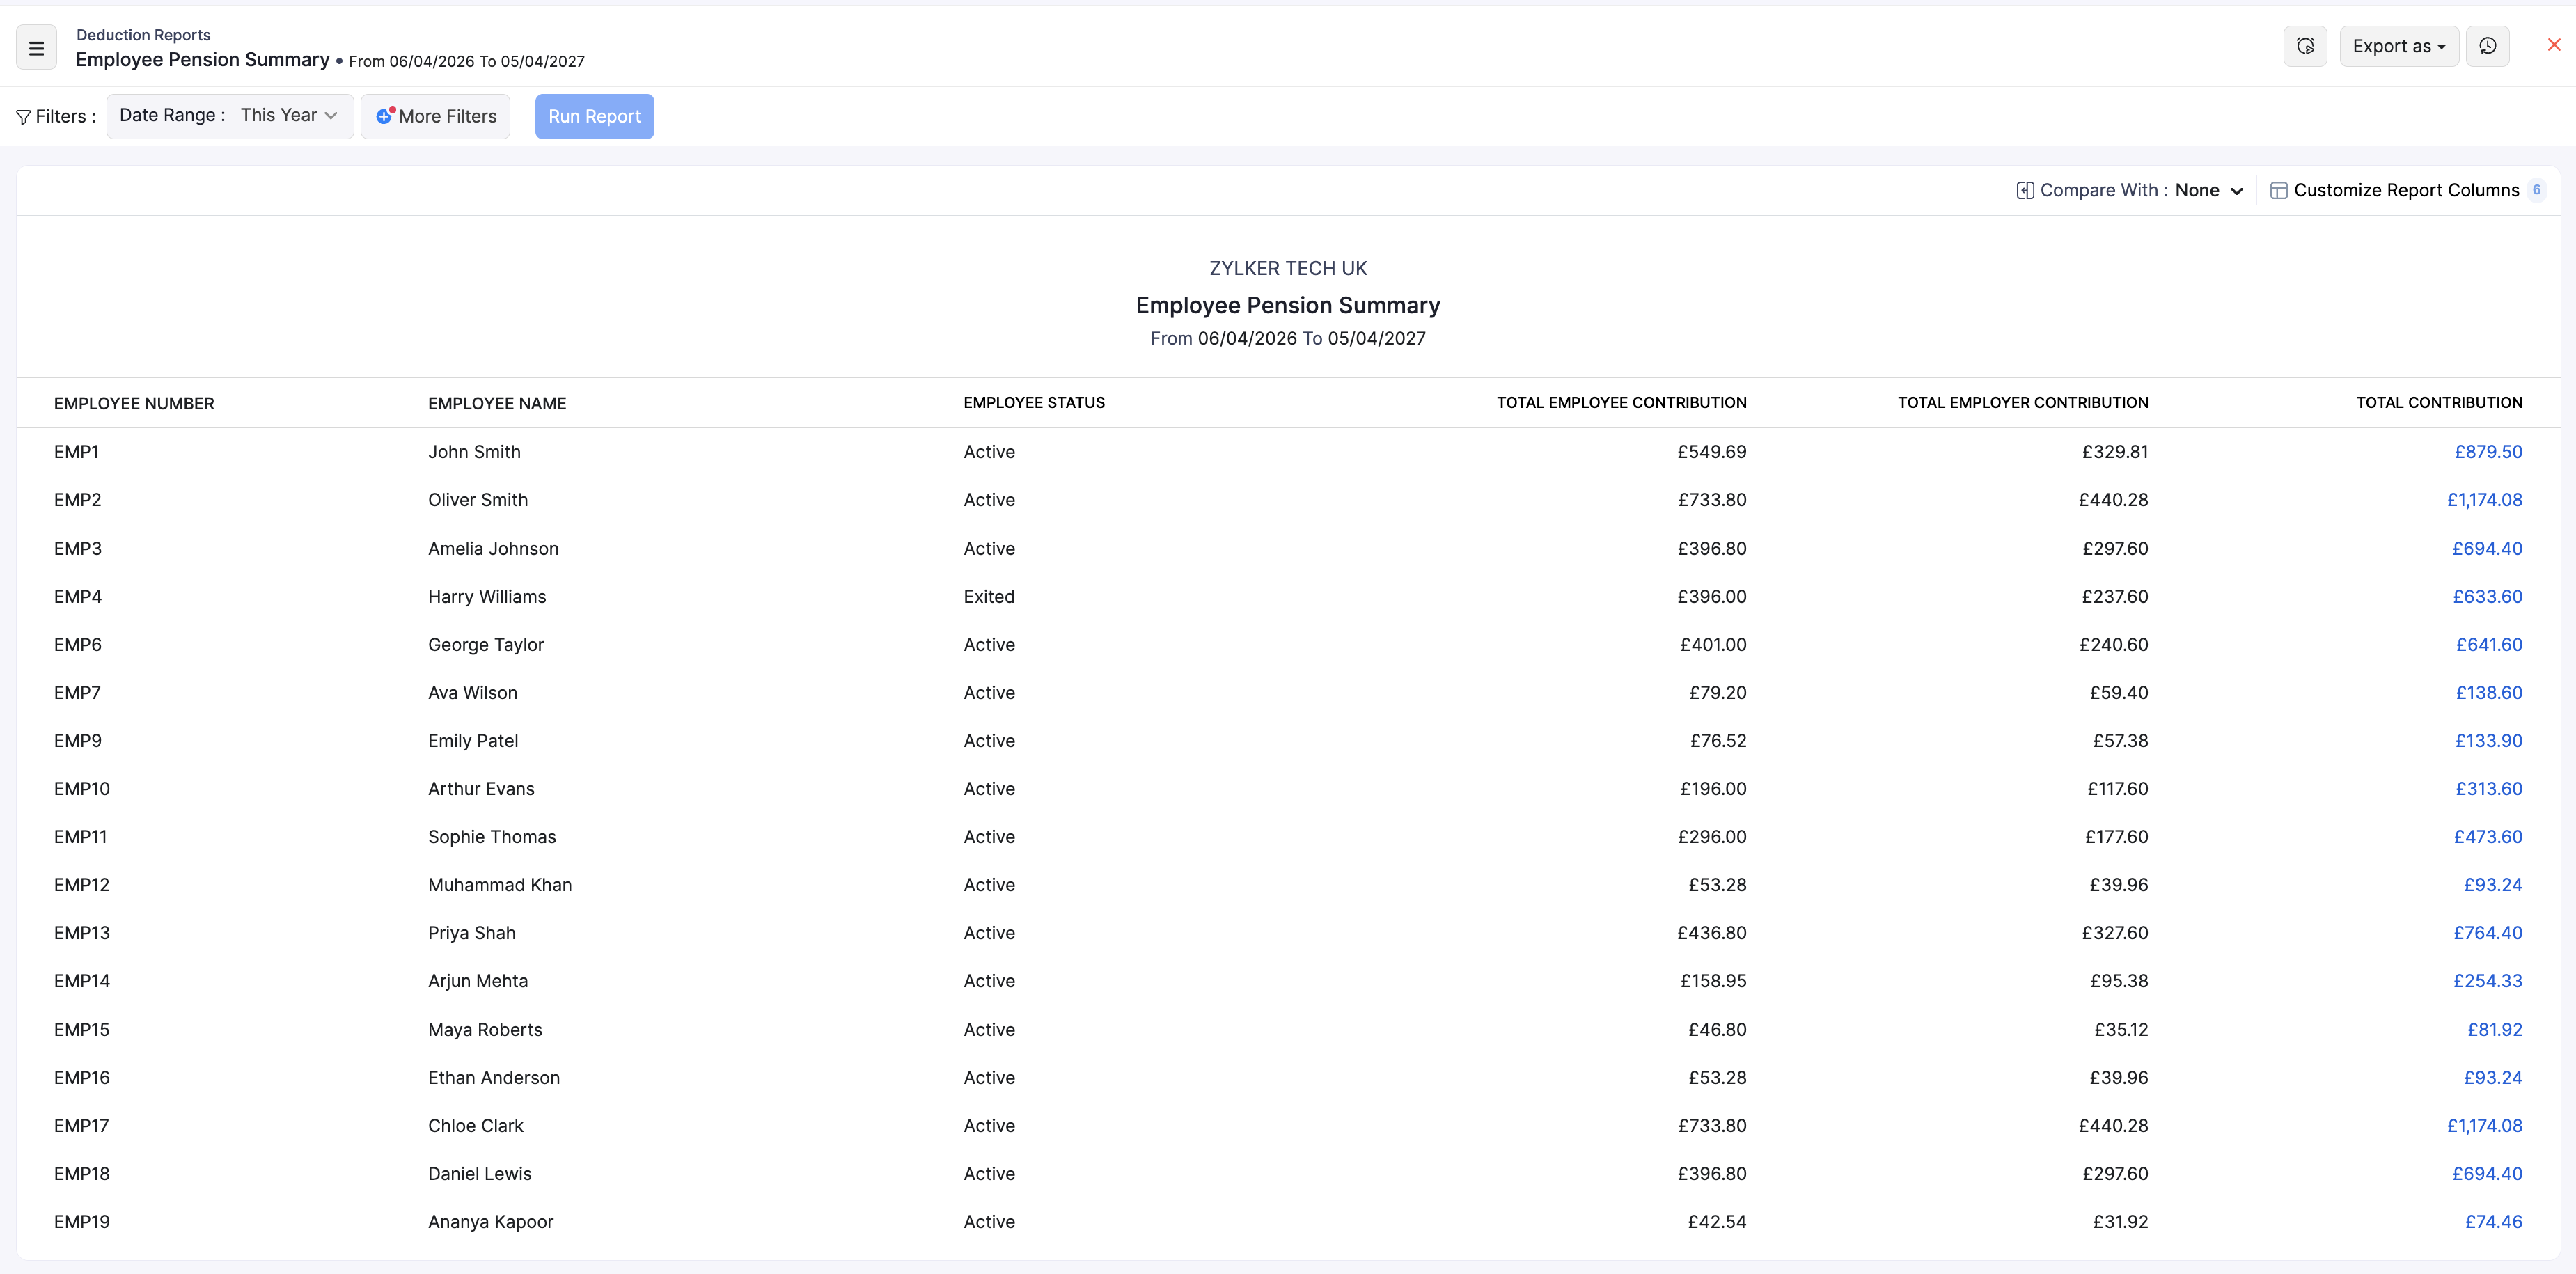Click the More Filters plus icon

click(x=385, y=116)
